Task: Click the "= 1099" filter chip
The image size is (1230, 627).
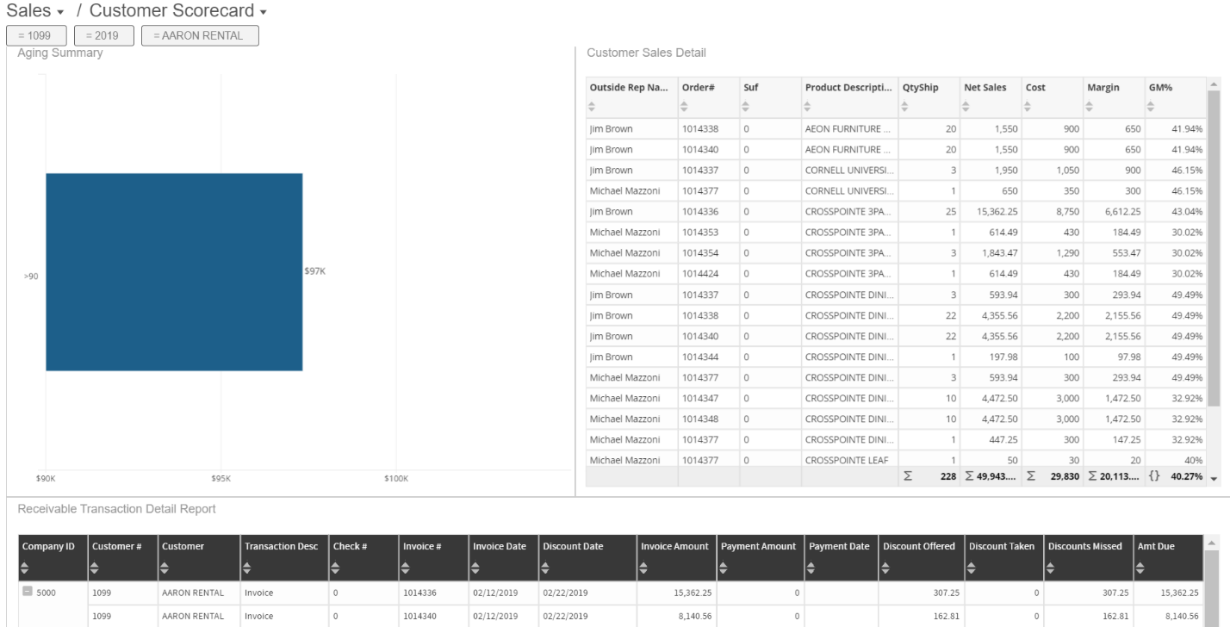Action: pyautogui.click(x=36, y=35)
